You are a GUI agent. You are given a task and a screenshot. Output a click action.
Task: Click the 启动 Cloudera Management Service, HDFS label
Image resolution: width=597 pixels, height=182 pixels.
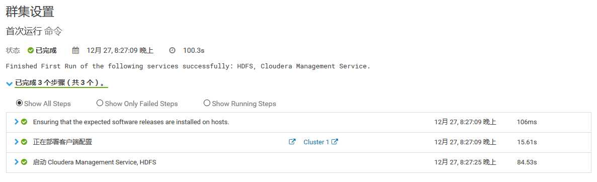coord(95,162)
